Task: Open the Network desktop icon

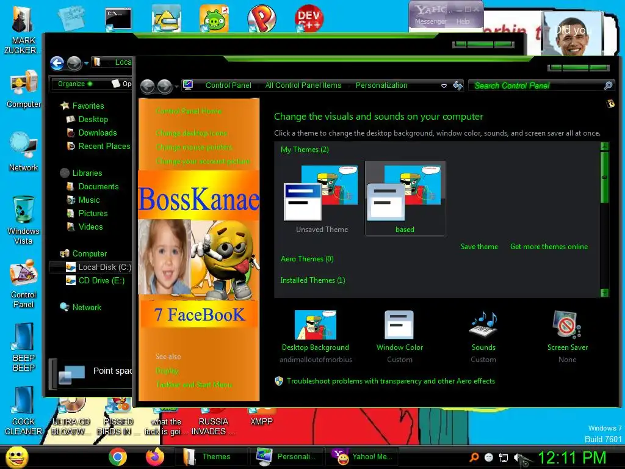Action: tap(23, 151)
